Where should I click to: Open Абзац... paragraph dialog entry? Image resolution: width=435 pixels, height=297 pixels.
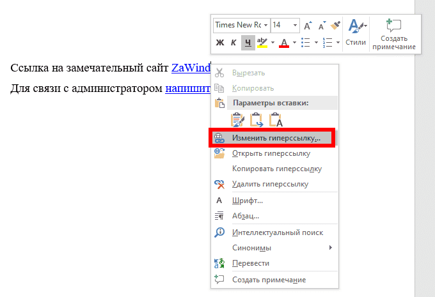(x=246, y=216)
